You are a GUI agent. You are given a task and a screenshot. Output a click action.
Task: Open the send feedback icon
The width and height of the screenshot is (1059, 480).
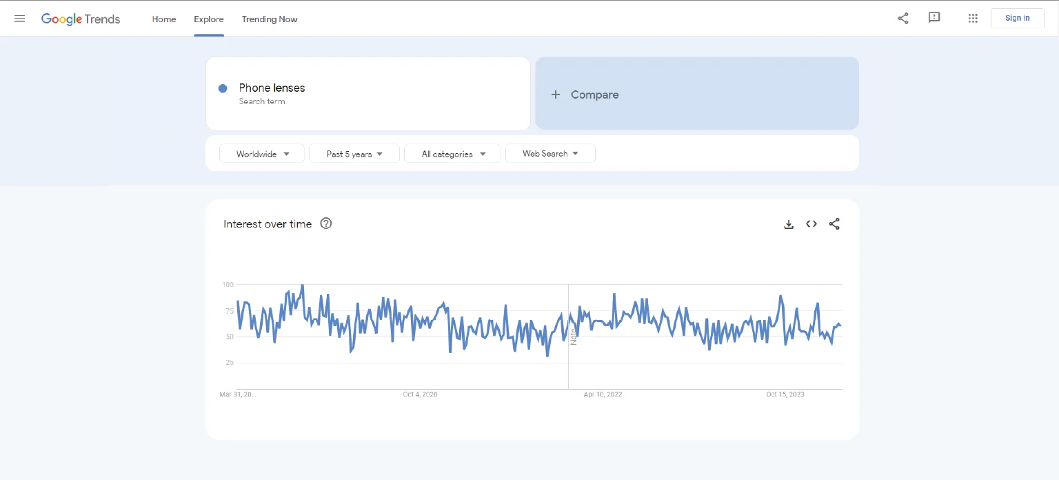pyautogui.click(x=934, y=18)
